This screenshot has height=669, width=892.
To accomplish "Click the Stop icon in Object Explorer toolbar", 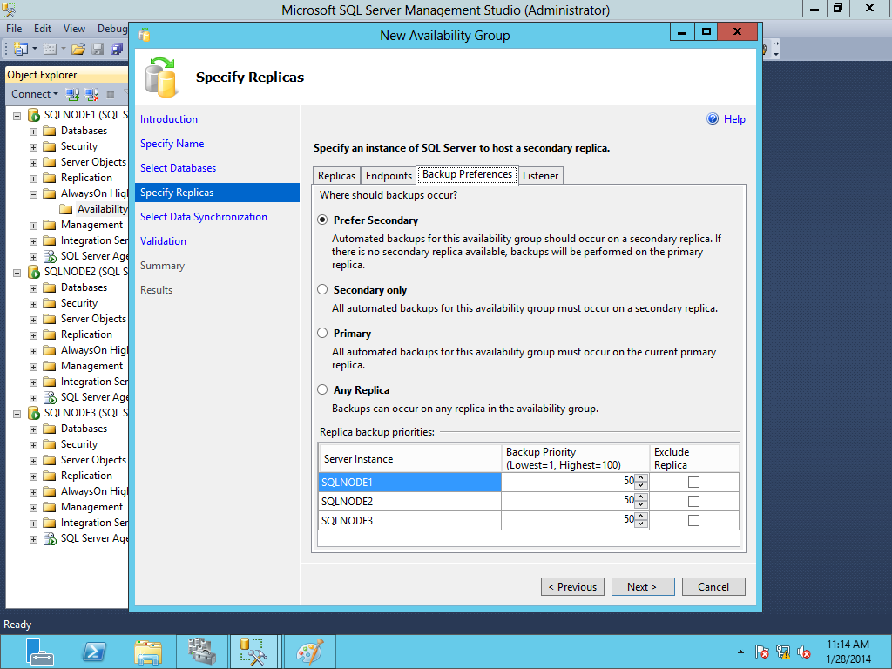I will click(x=111, y=94).
